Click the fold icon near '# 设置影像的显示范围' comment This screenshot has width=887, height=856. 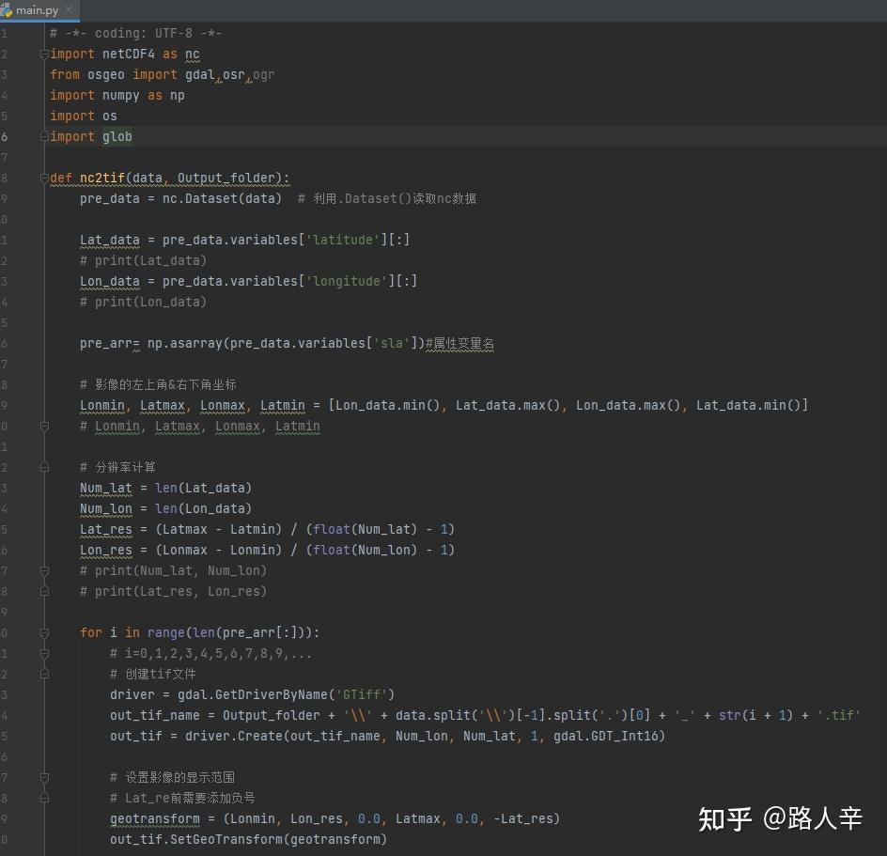click(43, 777)
